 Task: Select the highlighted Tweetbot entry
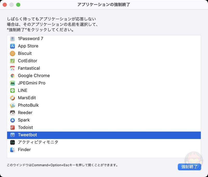click(x=28, y=135)
